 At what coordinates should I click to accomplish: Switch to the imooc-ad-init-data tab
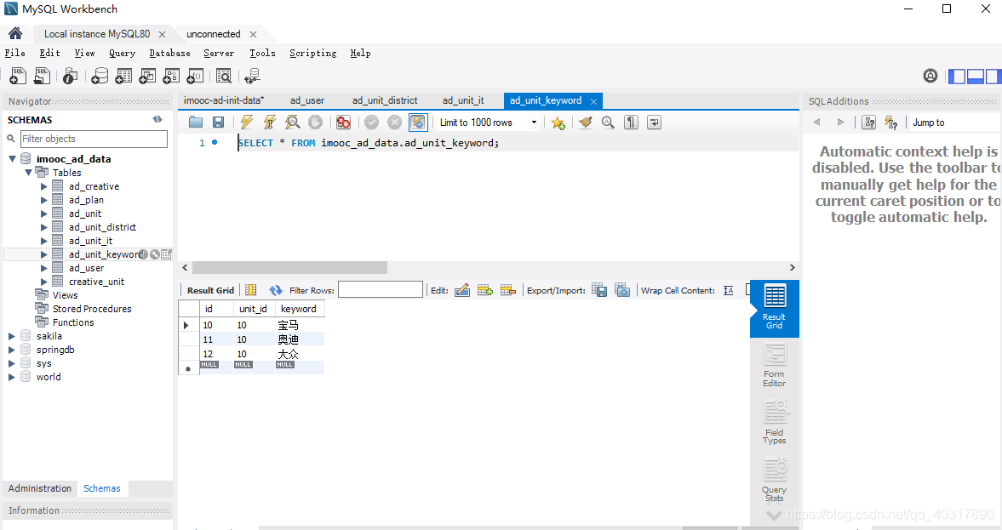coord(224,100)
